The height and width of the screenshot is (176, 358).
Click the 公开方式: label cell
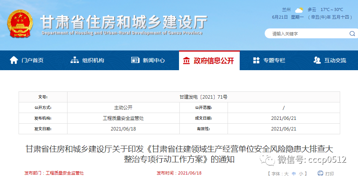43,107
